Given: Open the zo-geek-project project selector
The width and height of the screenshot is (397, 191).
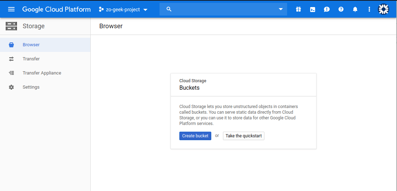Looking at the screenshot, I should pyautogui.click(x=123, y=10).
